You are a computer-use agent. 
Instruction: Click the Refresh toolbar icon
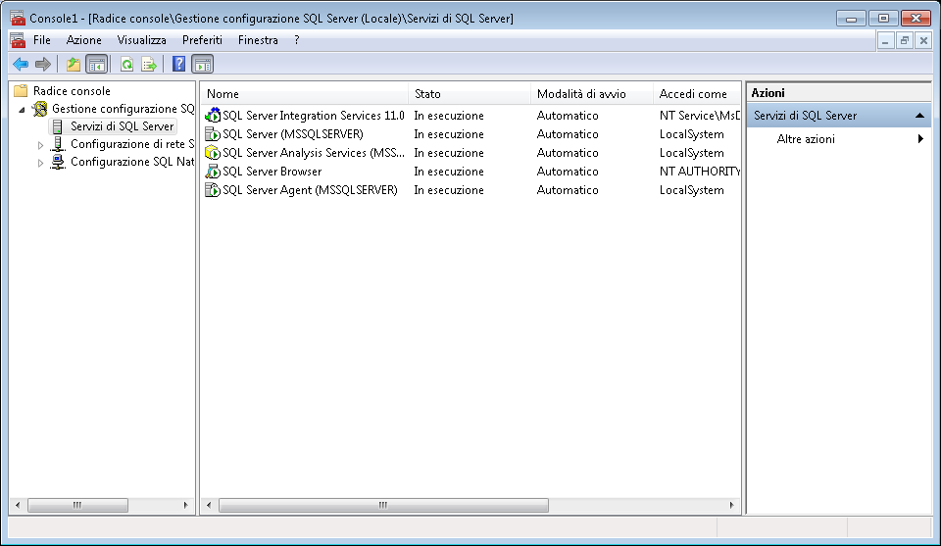(126, 64)
